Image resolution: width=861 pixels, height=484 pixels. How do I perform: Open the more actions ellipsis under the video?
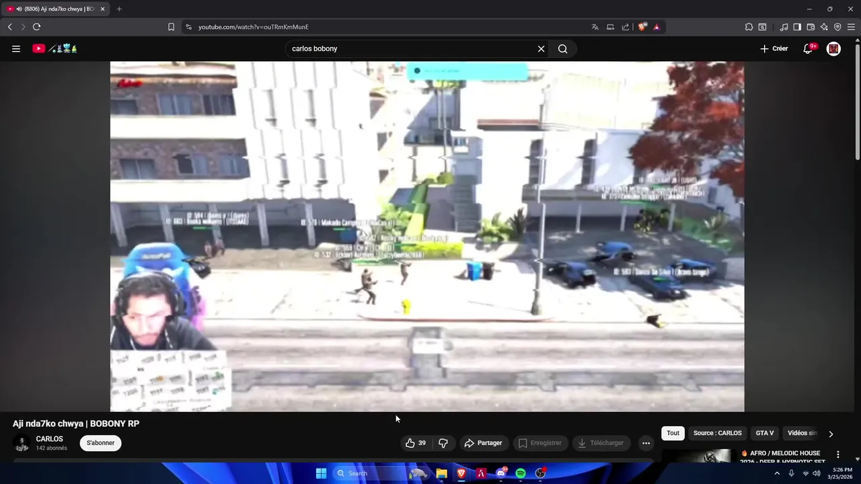[646, 443]
